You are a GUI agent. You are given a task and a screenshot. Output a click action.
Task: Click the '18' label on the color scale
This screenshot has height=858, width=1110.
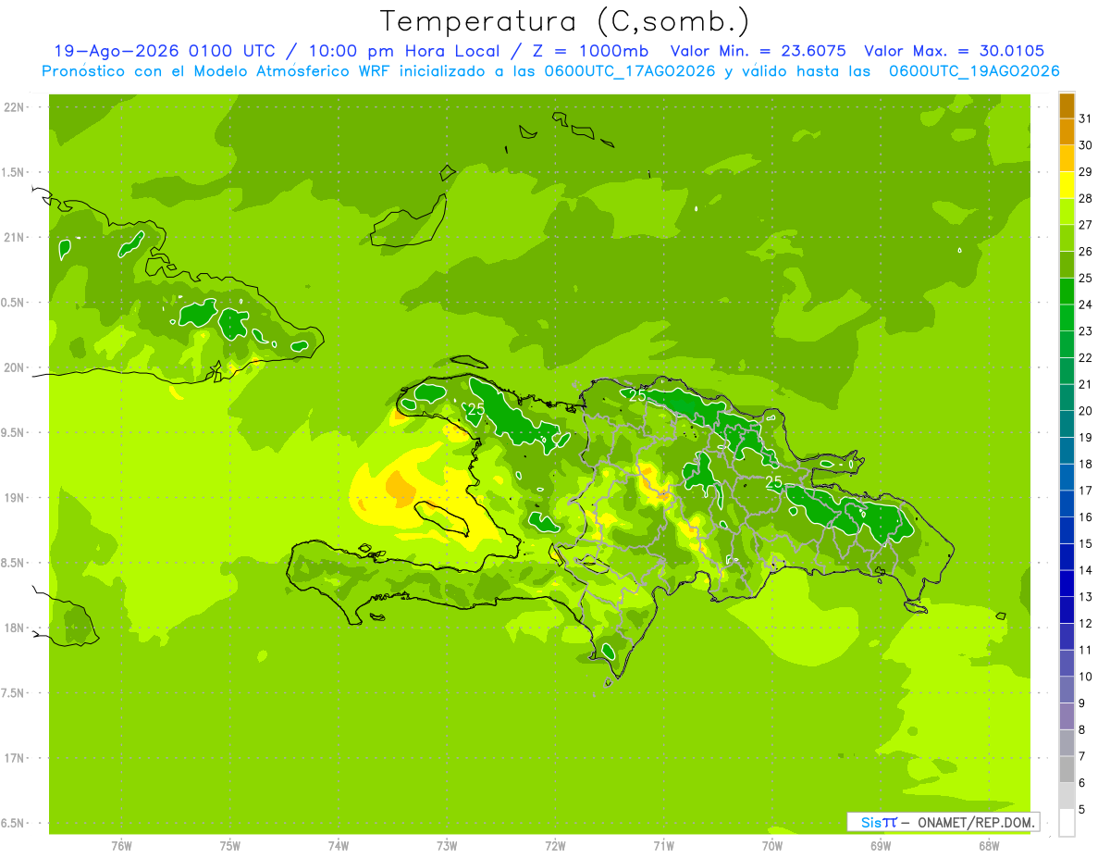pos(1086,464)
